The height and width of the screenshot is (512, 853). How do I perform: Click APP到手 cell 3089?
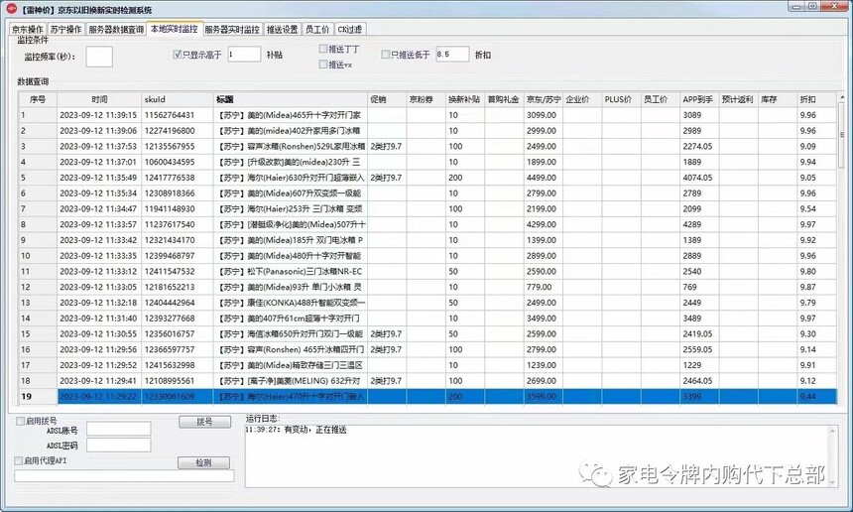tap(699, 115)
